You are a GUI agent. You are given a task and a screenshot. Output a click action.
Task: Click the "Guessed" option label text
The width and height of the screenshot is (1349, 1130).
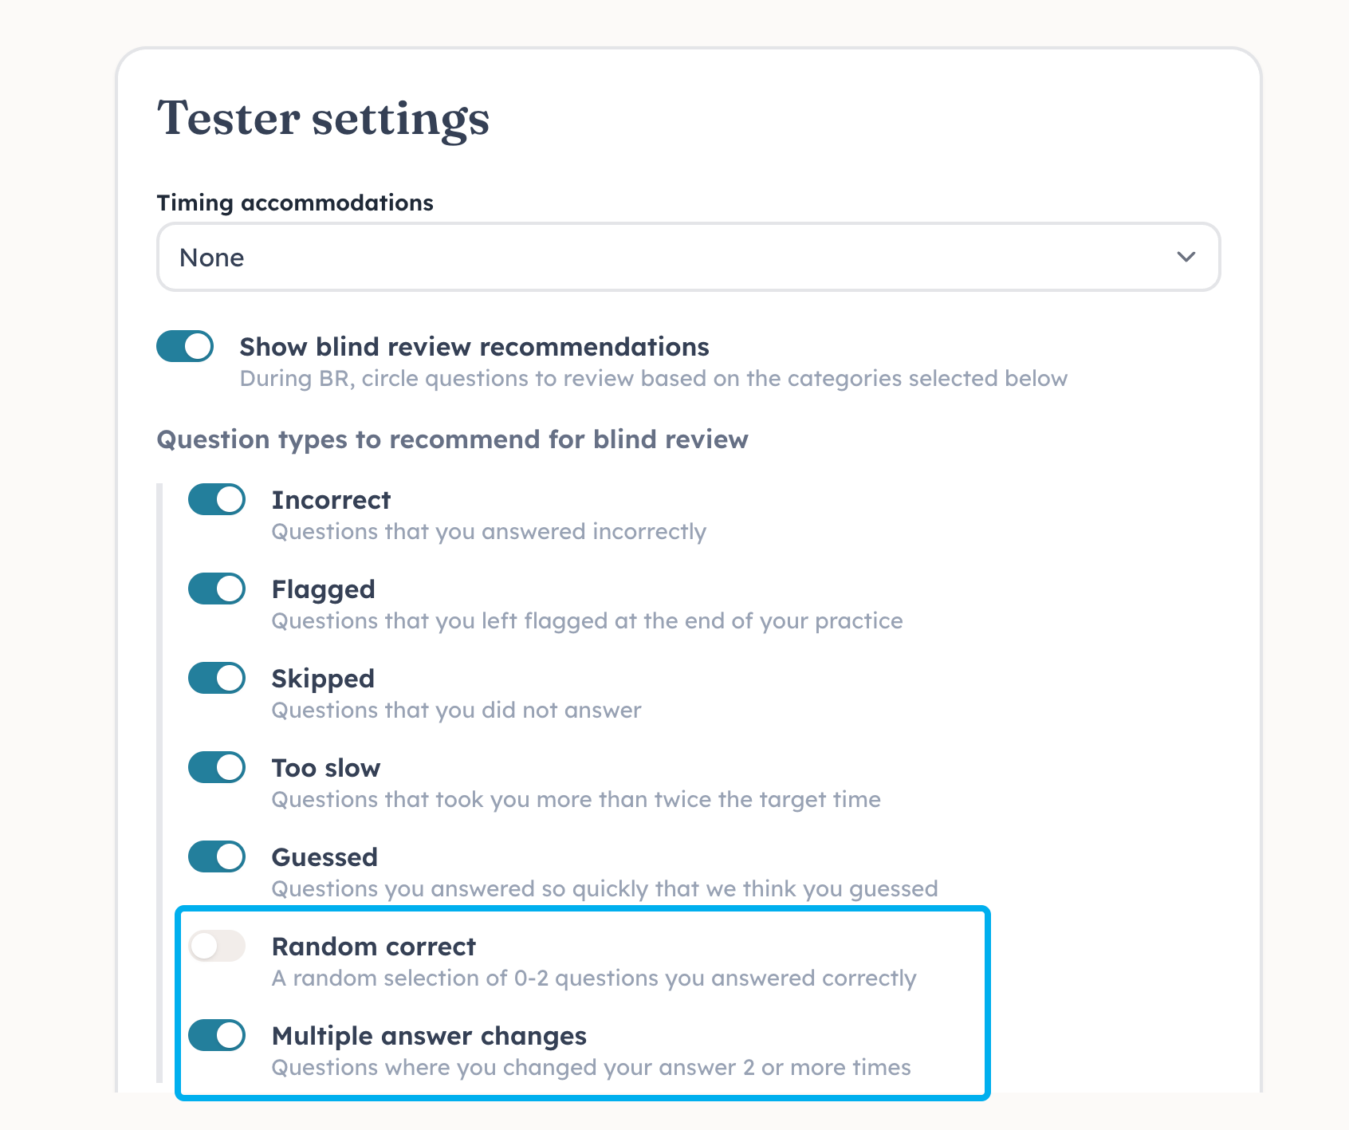coord(324,857)
